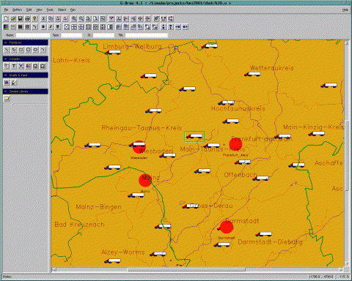Click the Main-Kinzig-Kreis map label
This screenshot has width=352, height=281.
[x=314, y=127]
